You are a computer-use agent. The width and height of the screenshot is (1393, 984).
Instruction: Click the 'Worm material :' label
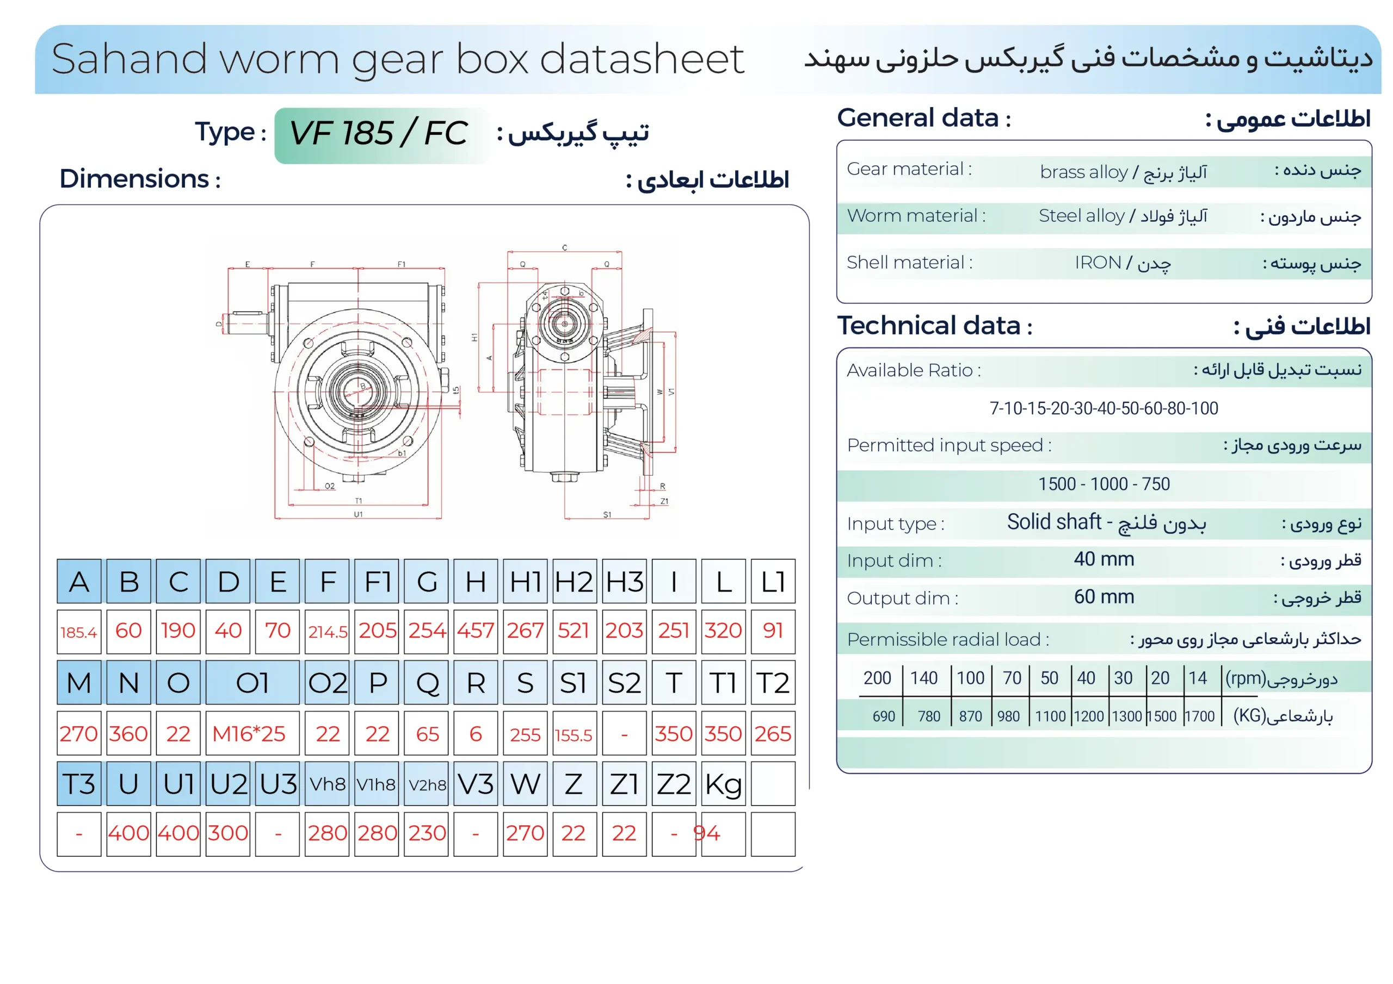point(916,216)
